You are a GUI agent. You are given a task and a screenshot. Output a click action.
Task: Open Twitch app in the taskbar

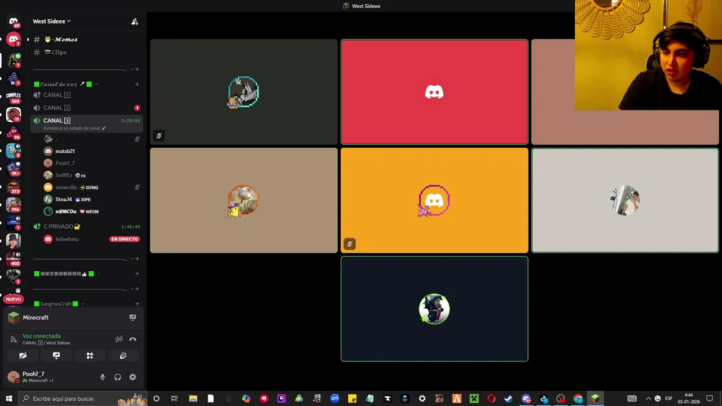click(x=281, y=399)
